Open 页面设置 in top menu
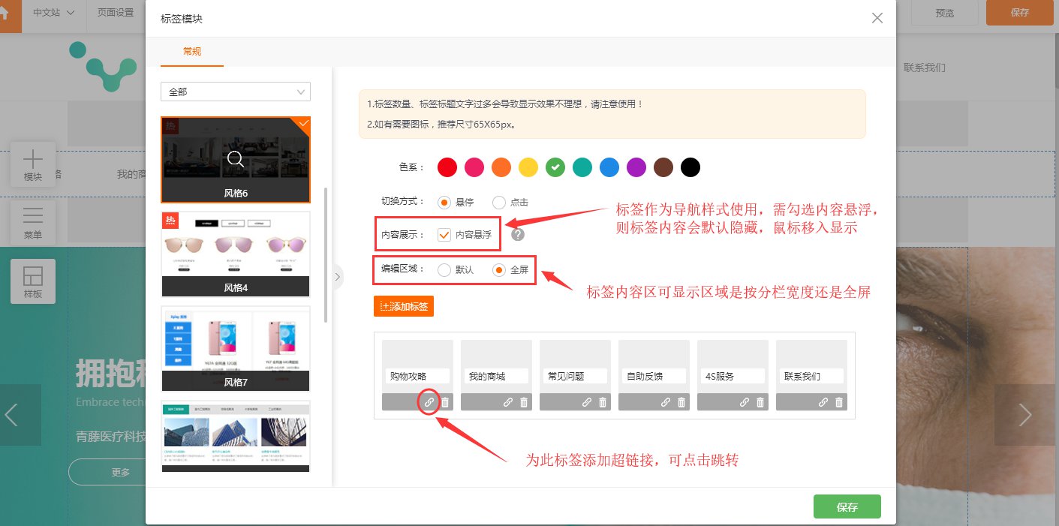 pyautogui.click(x=116, y=13)
